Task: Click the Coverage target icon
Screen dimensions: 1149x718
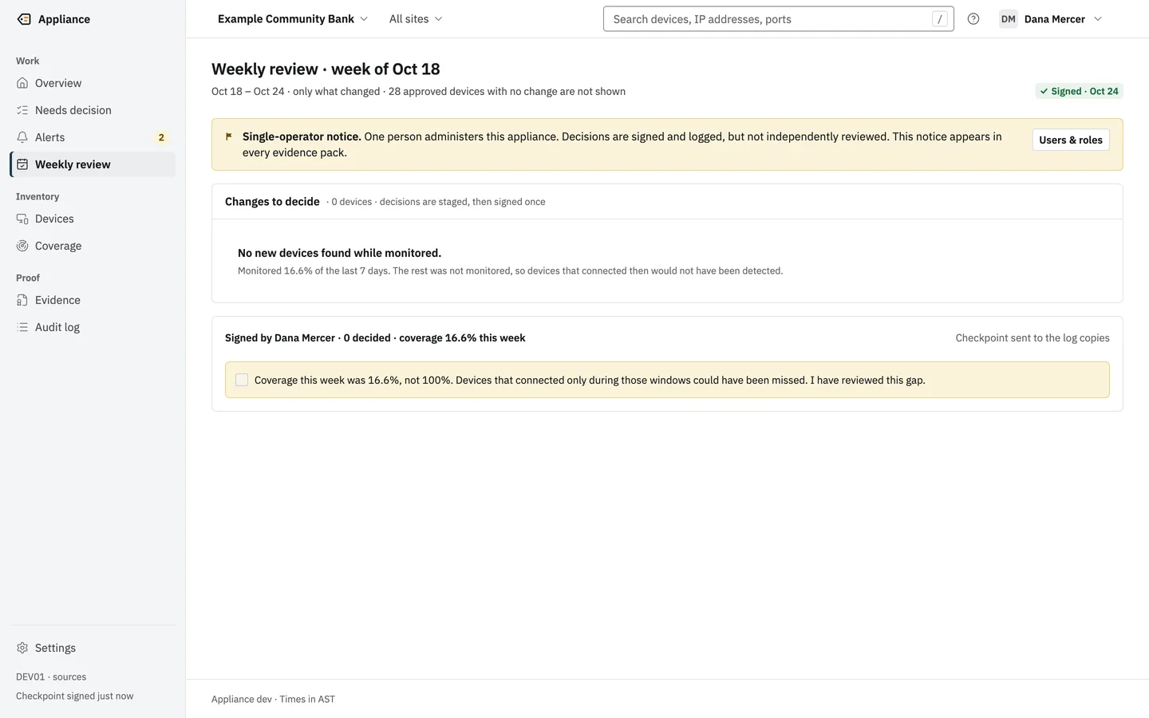Action: [22, 246]
